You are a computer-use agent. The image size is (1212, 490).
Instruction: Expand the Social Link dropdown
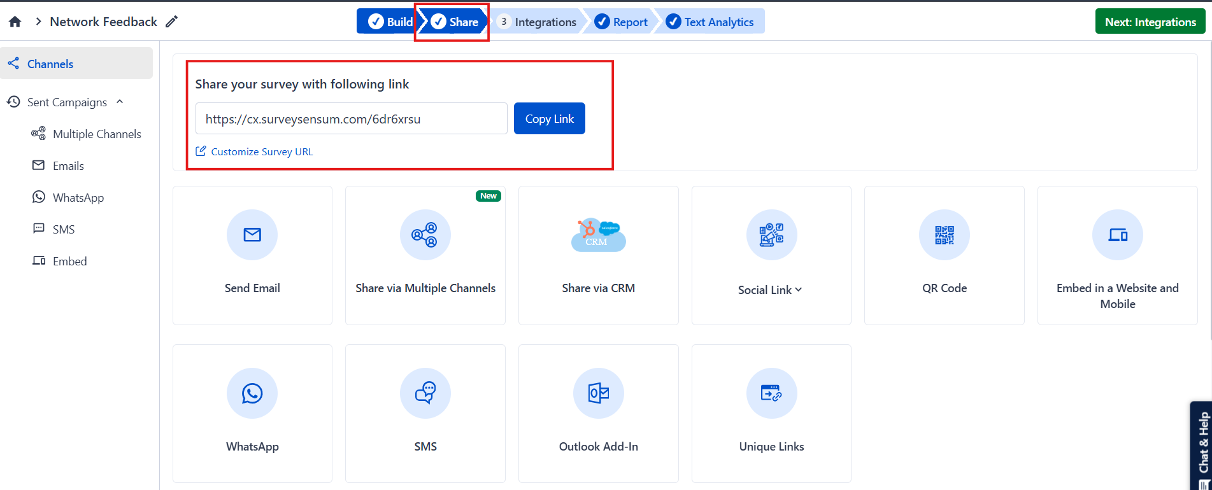click(x=771, y=290)
